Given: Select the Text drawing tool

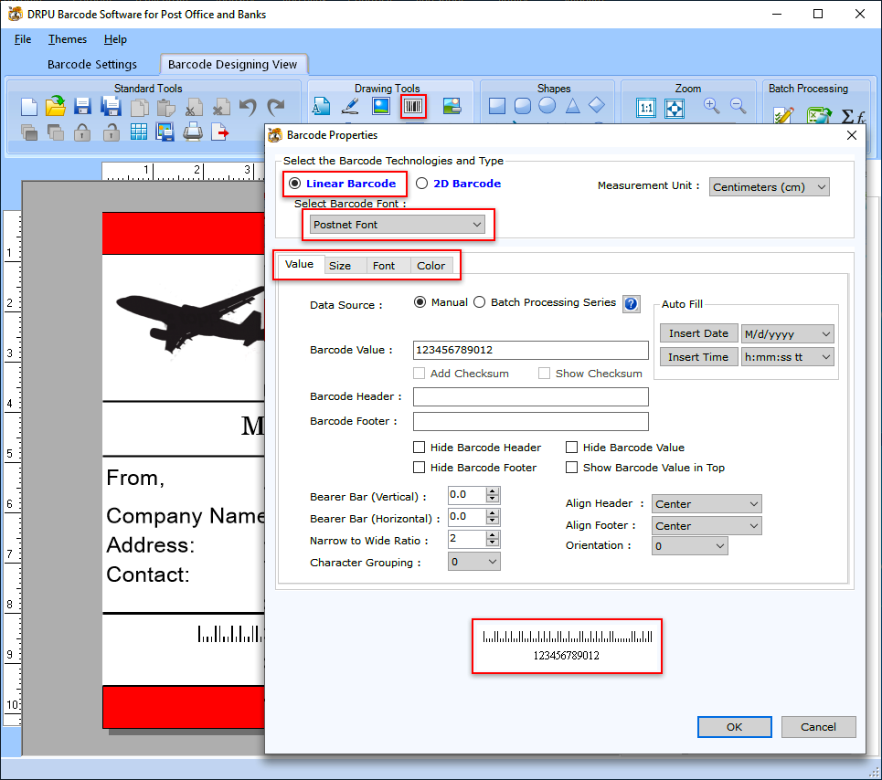Looking at the screenshot, I should (321, 106).
